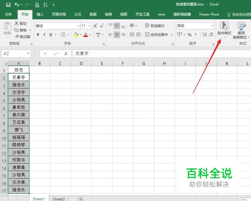Switch to the 插入 tab
The height and width of the screenshot is (201, 251).
tap(40, 14)
